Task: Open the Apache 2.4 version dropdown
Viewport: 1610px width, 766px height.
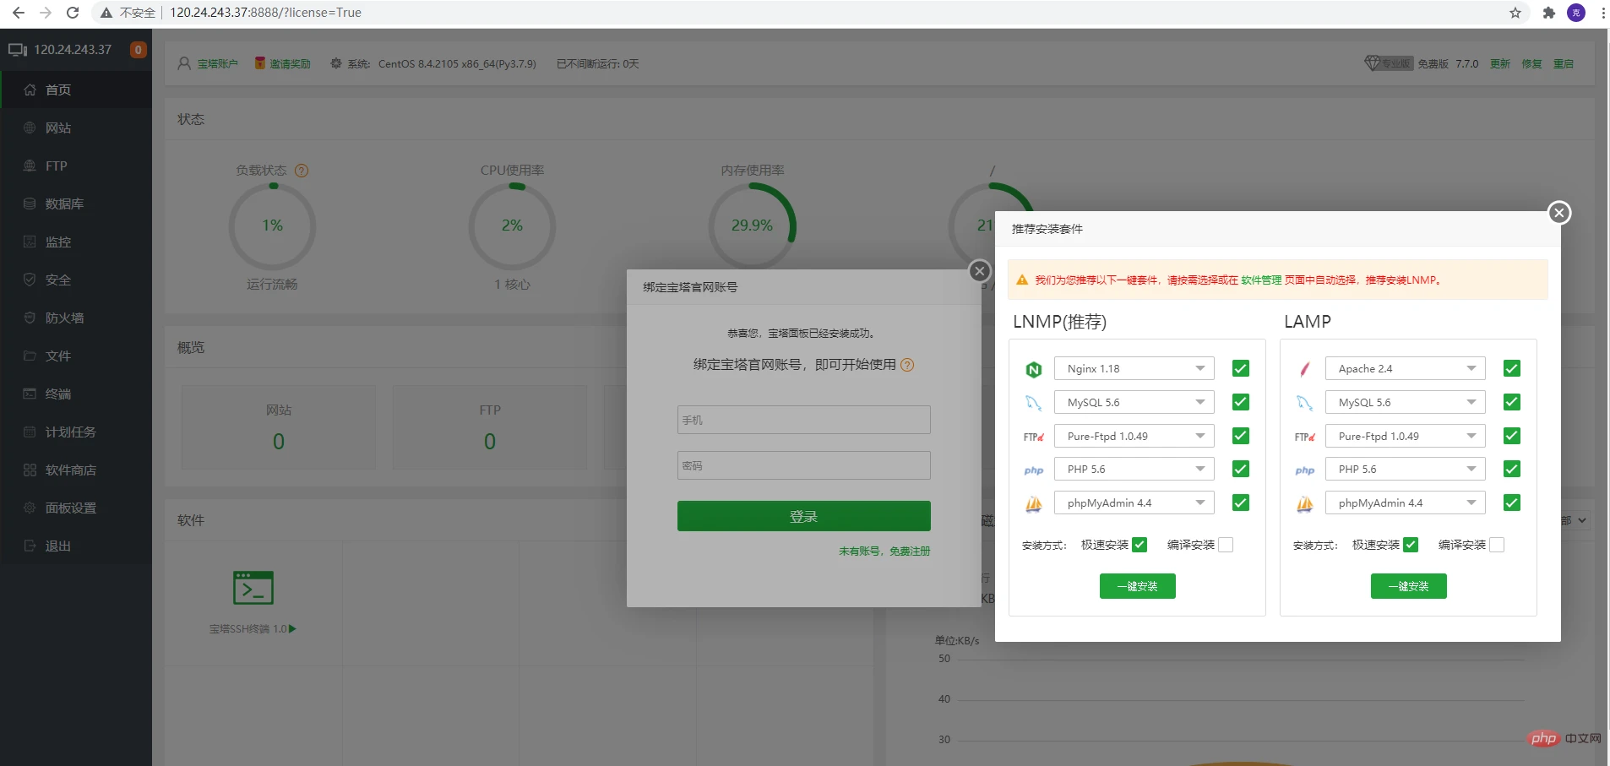Action: click(1406, 368)
